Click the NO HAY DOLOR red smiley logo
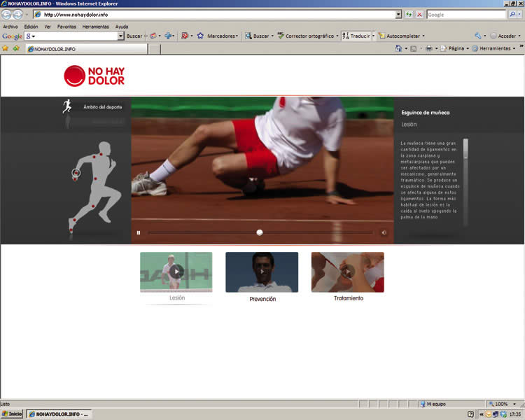The image size is (525, 420). click(x=74, y=76)
